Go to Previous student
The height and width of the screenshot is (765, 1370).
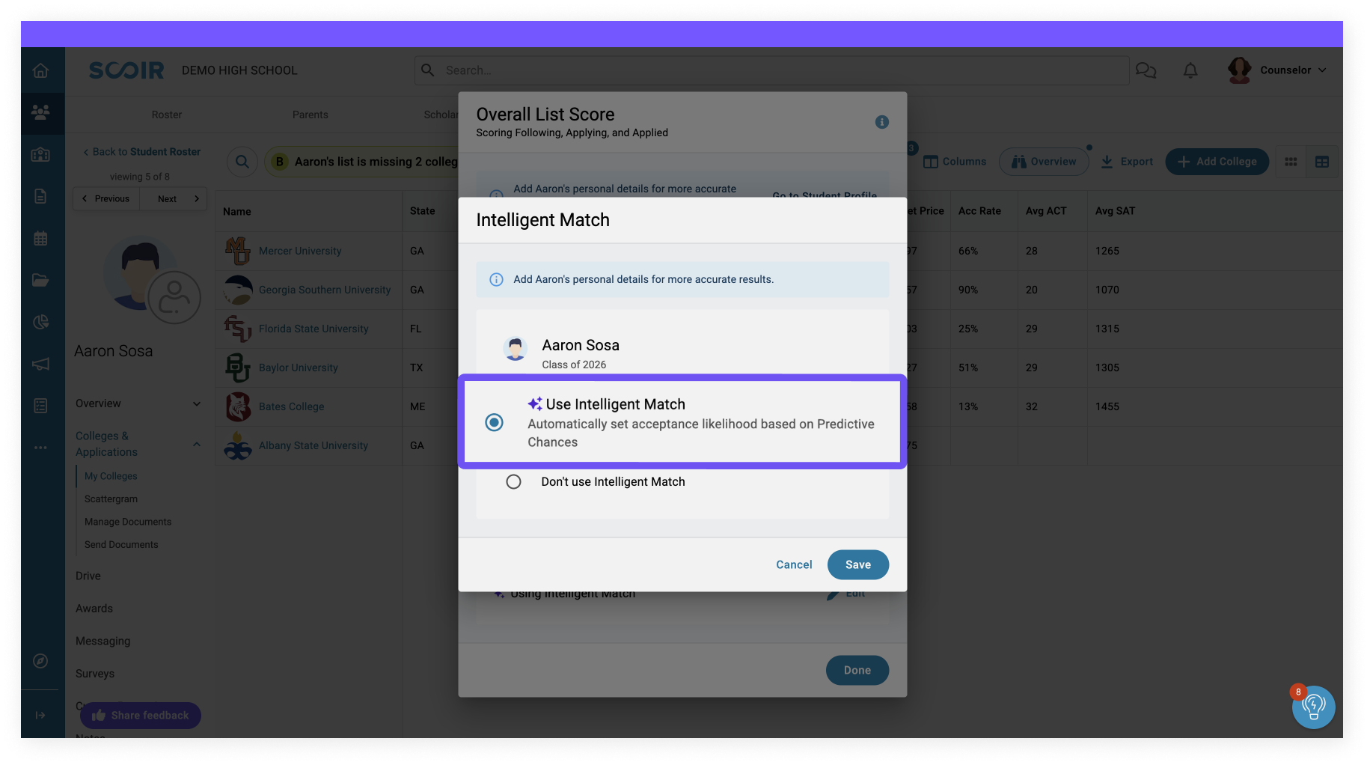tap(106, 199)
